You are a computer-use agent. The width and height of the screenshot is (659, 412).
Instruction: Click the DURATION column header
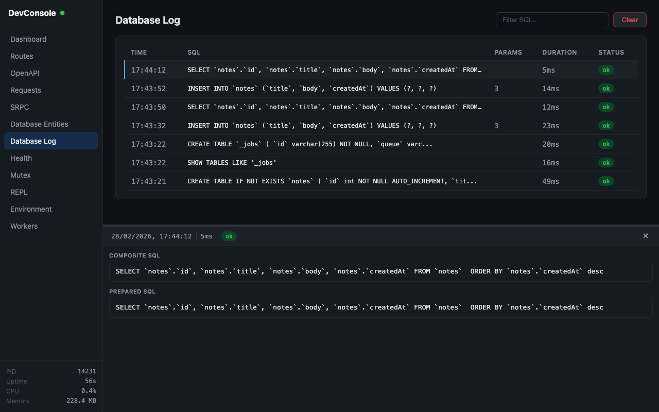[560, 53]
